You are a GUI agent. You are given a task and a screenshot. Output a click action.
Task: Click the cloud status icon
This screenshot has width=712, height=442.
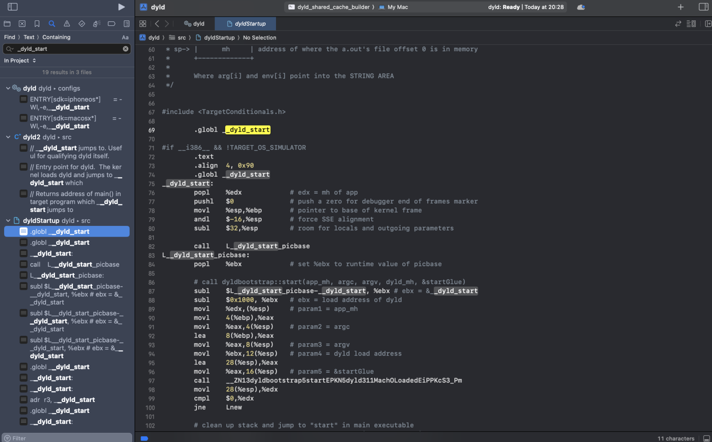coord(581,7)
